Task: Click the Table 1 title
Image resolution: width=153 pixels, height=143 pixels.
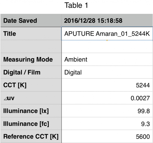Action: [x=76, y=5]
